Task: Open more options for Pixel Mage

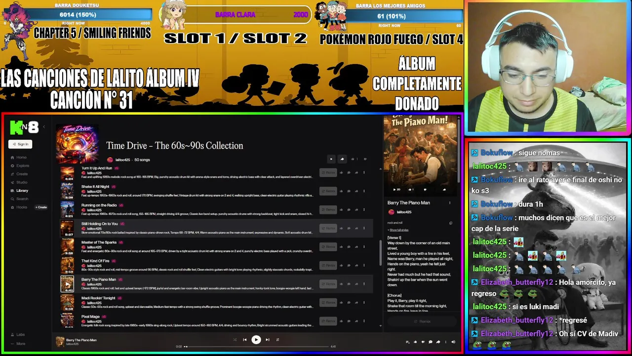Action: tap(364, 321)
